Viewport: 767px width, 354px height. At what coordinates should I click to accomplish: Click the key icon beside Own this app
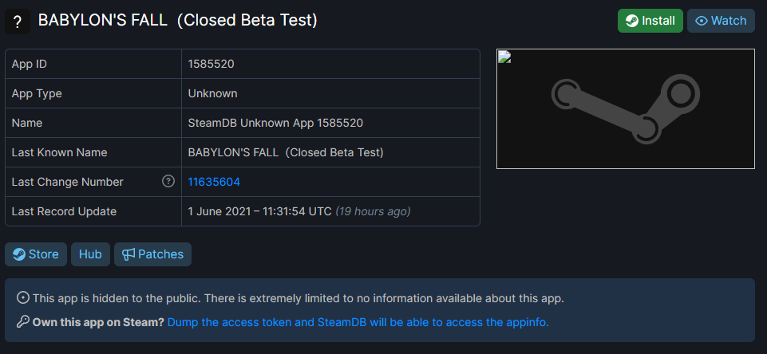coord(22,322)
